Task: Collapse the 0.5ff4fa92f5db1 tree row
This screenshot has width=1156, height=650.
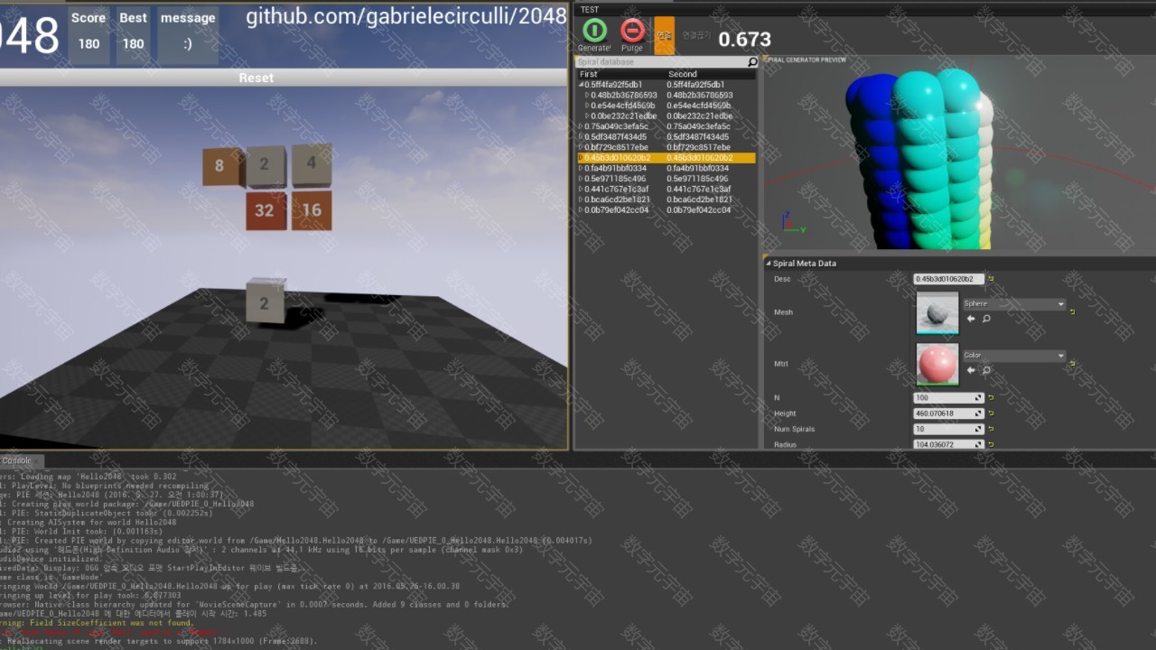Action: (581, 85)
